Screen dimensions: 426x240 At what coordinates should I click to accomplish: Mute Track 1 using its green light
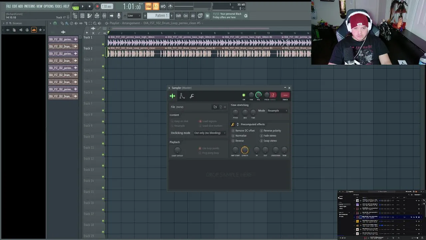click(x=103, y=44)
